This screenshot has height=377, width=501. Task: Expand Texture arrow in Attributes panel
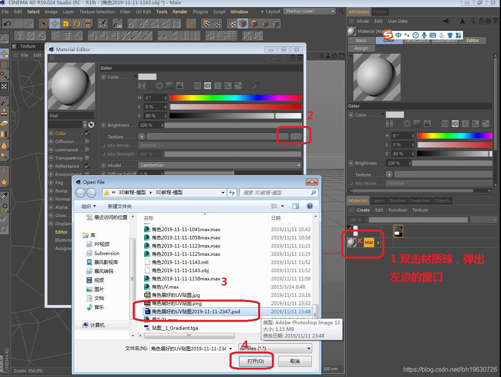pyautogui.click(x=389, y=174)
